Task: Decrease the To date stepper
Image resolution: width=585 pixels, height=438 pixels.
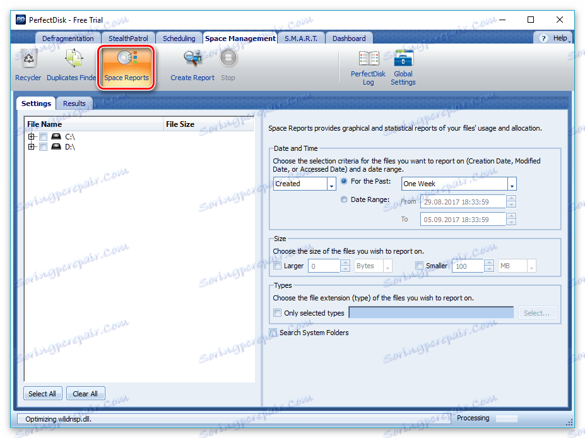Action: click(511, 222)
